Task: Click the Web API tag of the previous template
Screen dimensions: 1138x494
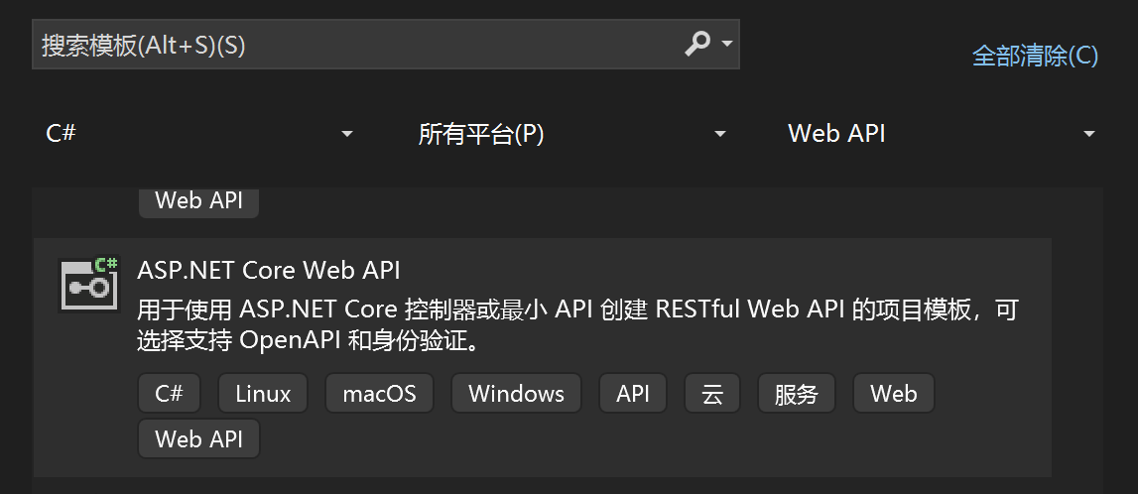Action: tap(198, 201)
